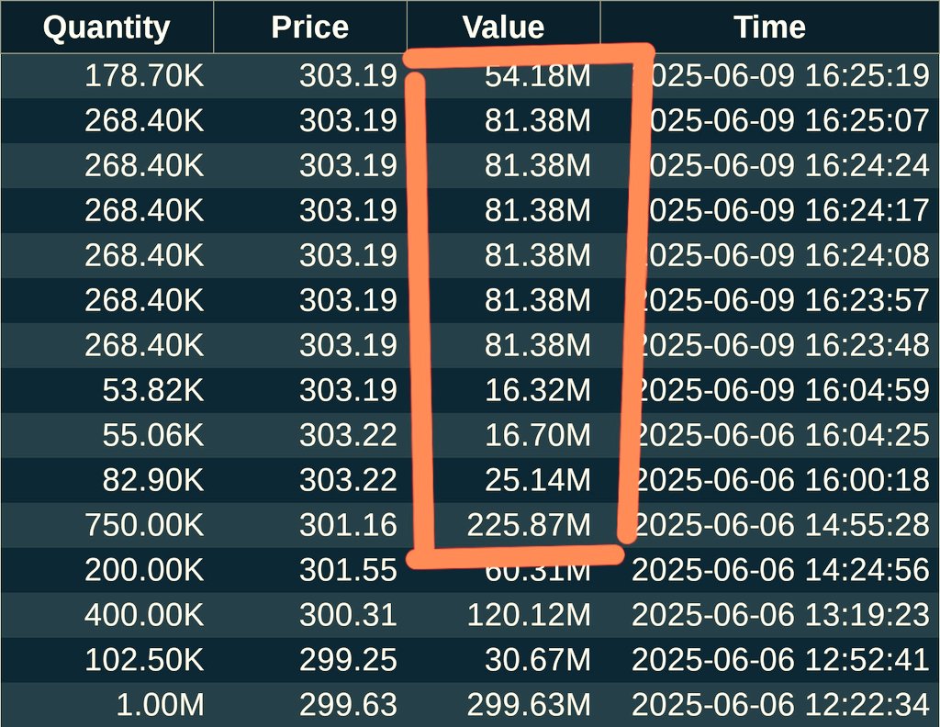Click the 30.67M value cell
940x727 pixels.
538,660
